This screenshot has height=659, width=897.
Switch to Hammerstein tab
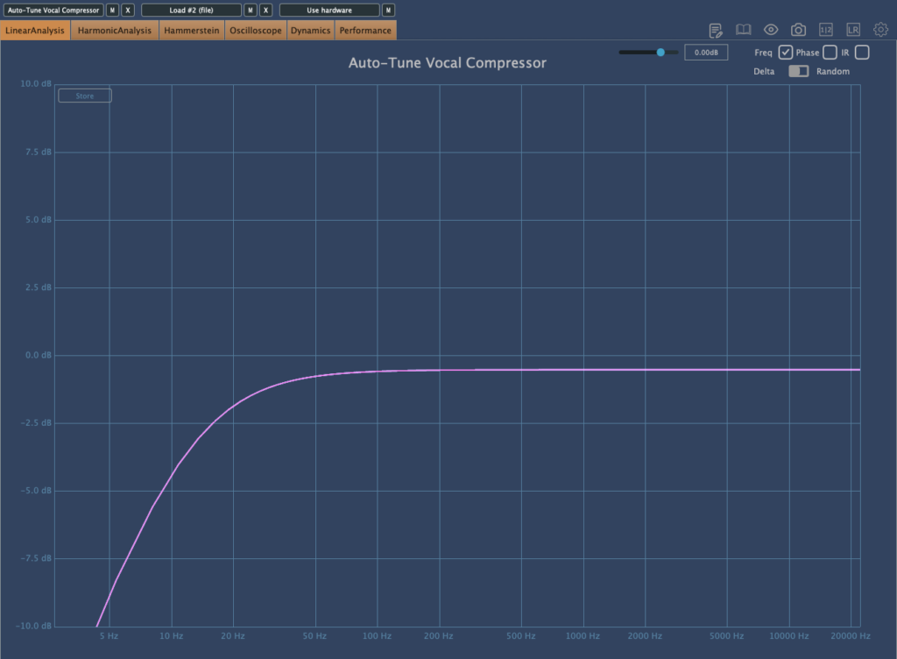(x=191, y=31)
